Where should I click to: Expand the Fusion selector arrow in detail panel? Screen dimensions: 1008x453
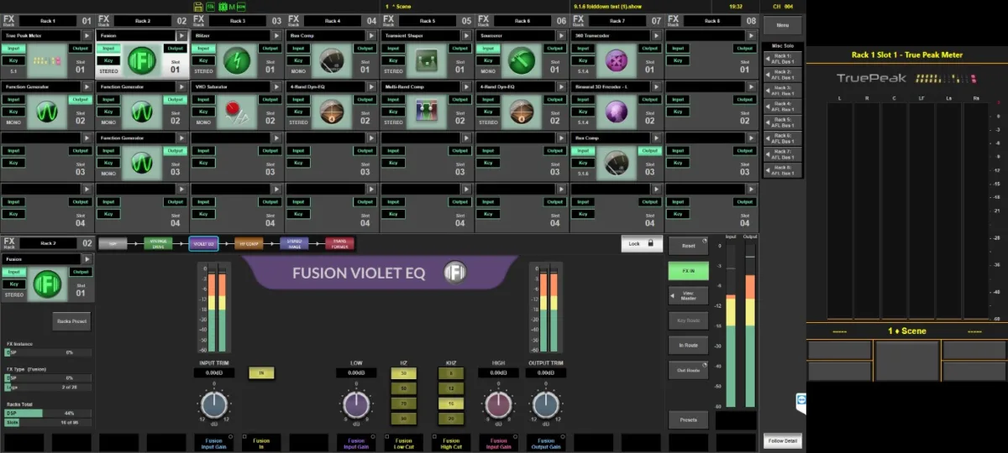[x=87, y=259]
